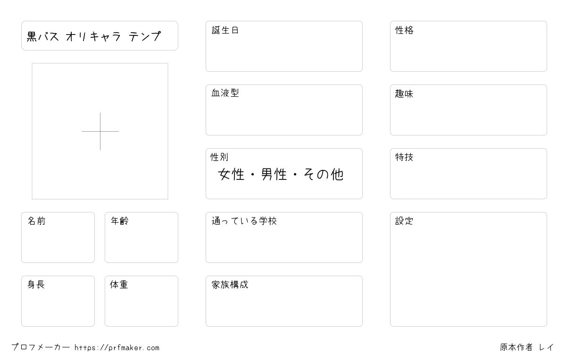Select the 名前 name field
The width and height of the screenshot is (566, 354).
click(58, 237)
